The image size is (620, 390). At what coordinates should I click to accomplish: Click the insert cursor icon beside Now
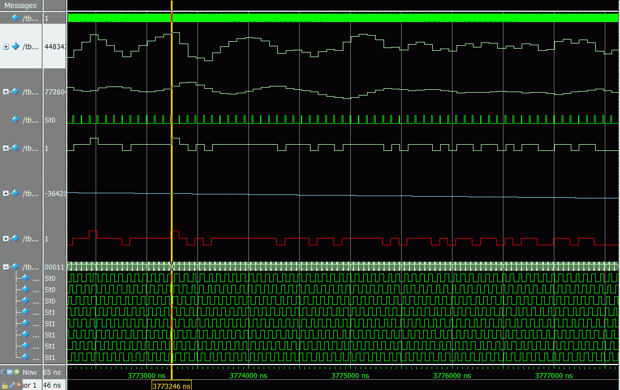pyautogui.click(x=16, y=372)
